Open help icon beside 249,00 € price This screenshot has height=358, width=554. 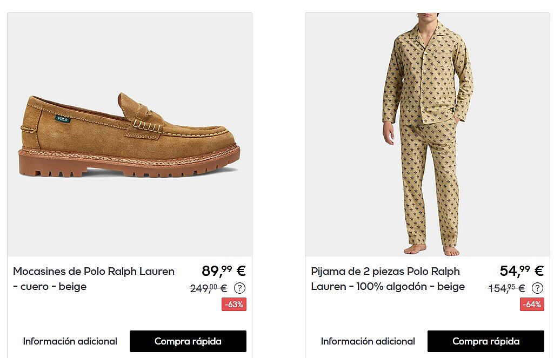[239, 288]
